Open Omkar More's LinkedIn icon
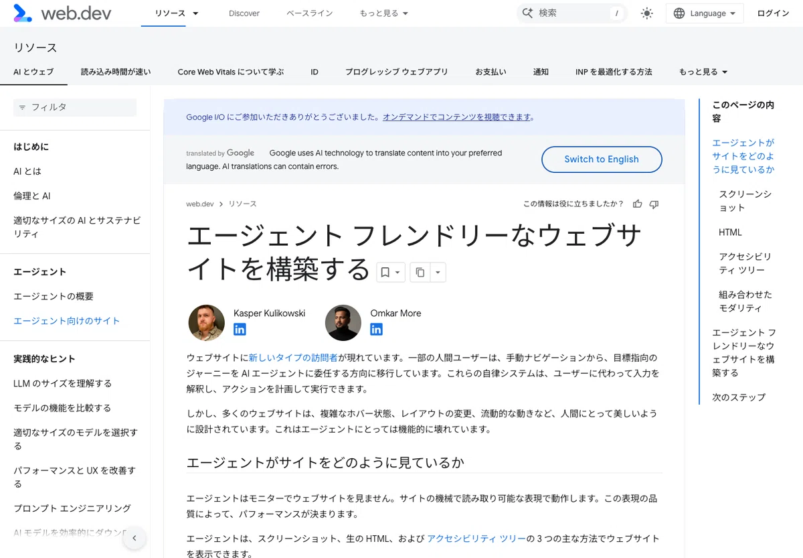The width and height of the screenshot is (803, 558). [376, 329]
